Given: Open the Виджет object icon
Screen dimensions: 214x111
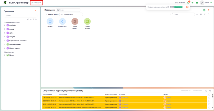Looking at the screenshot, I should coord(50,21).
